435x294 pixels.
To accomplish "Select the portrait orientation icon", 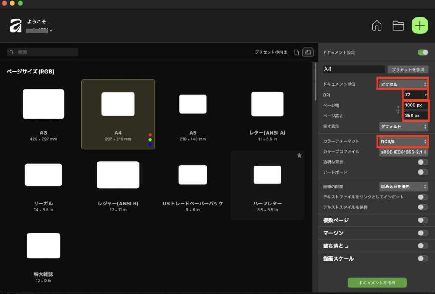I will (296, 52).
